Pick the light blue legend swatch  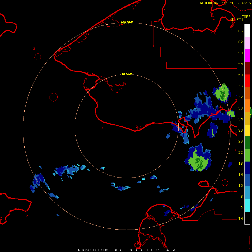pos(247,193)
